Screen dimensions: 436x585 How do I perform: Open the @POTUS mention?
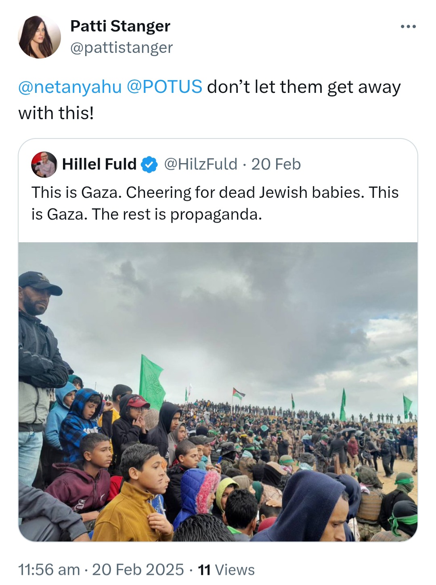click(164, 86)
